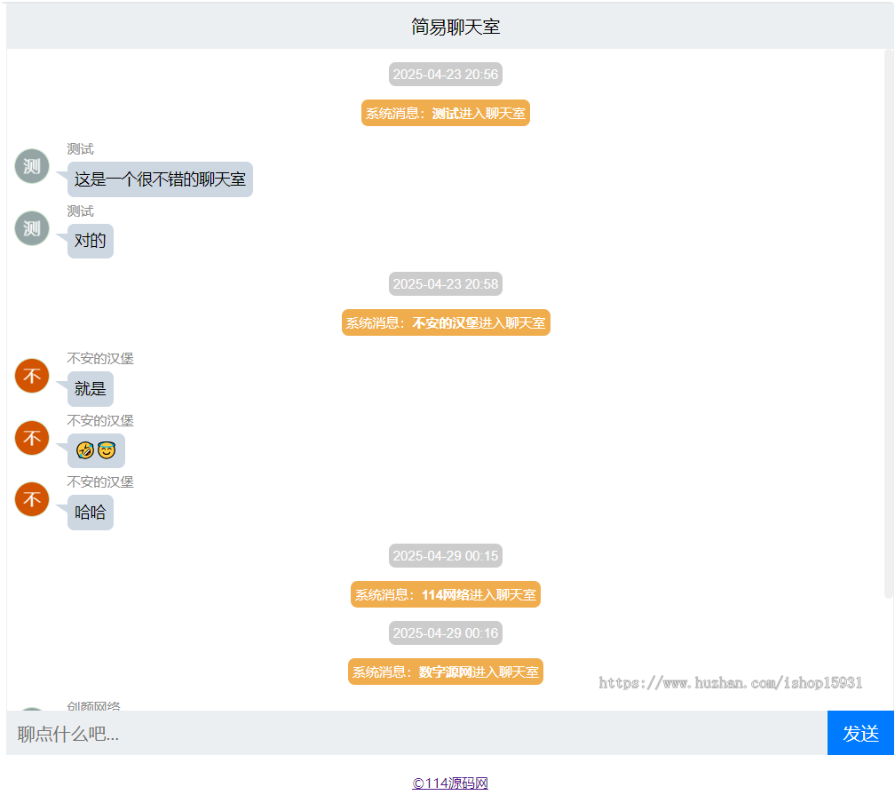895x803 pixels.
Task: Click the 不安的汉堡 username above the emoji bubble
Action: (99, 421)
